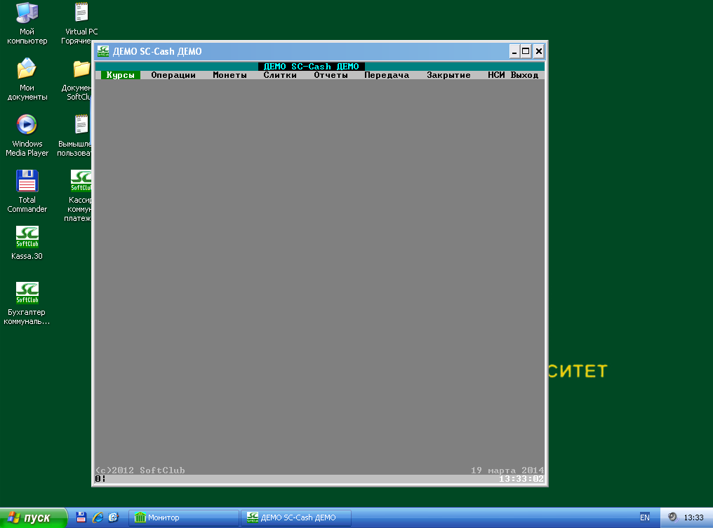
Task: Select Выход in the menu bar
Action: point(524,75)
